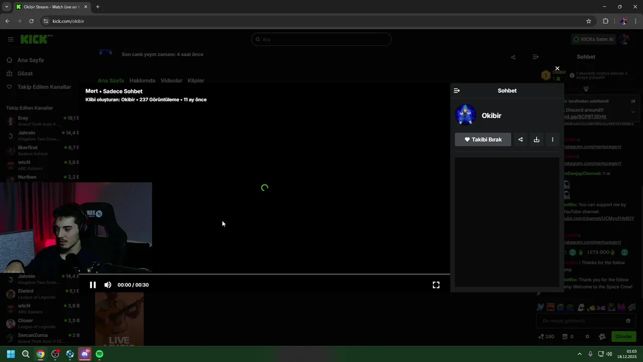The height and width of the screenshot is (362, 643).
Task: Go to Kick home logo
Action: coord(36,39)
